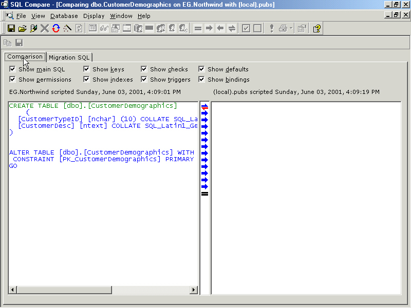The width and height of the screenshot is (411, 308).
Task: Click the magic wand wizard icon
Action: [x=67, y=28]
